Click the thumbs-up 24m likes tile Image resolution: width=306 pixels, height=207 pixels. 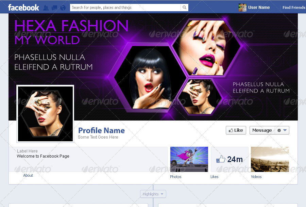click(x=230, y=159)
